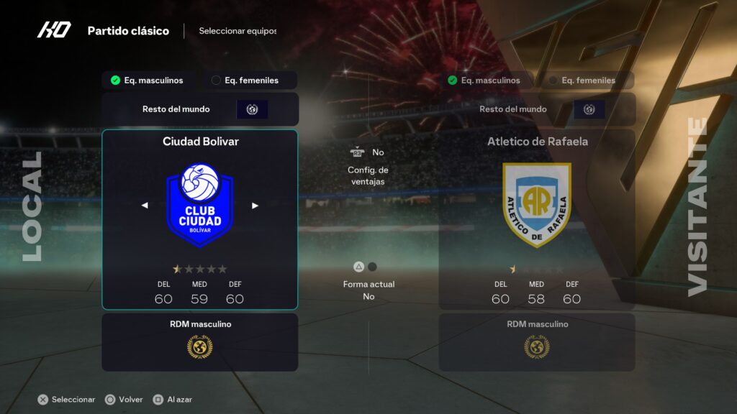Open the Seleccionar equipos section label

pyautogui.click(x=238, y=31)
